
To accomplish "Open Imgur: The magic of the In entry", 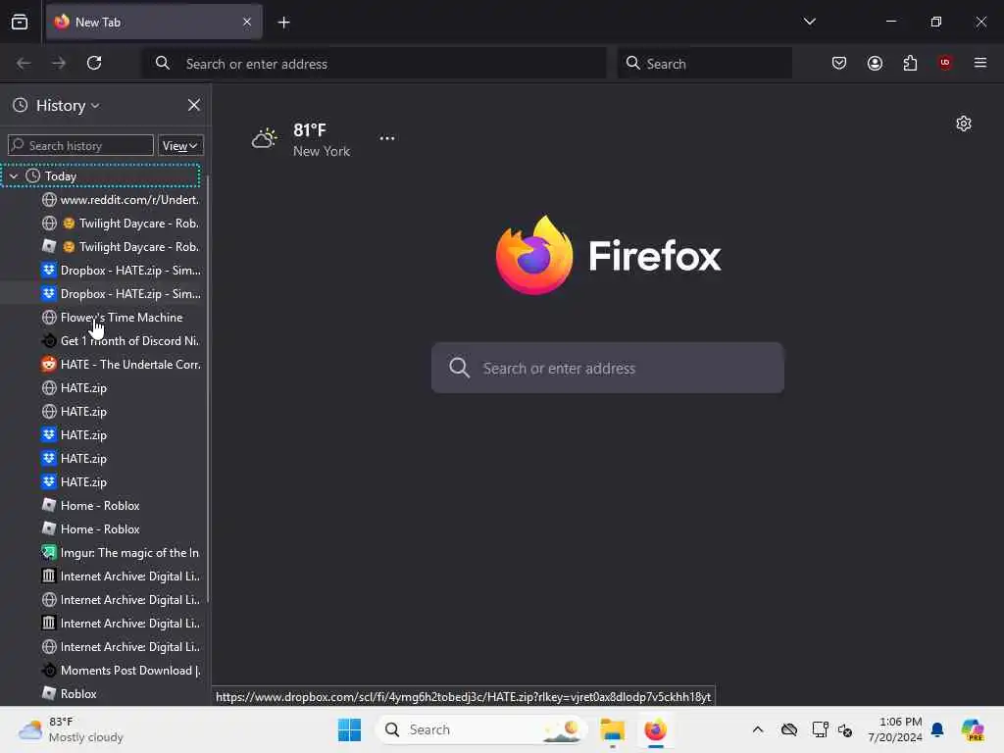I will pos(121,553).
